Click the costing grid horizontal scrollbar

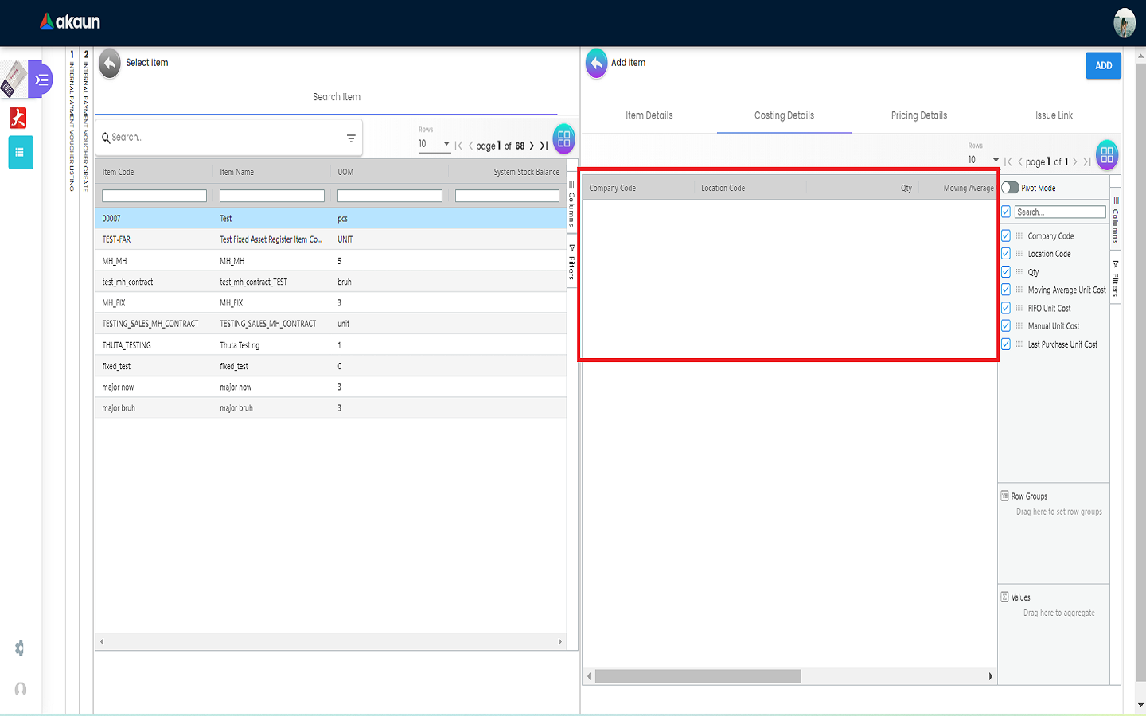click(x=698, y=676)
